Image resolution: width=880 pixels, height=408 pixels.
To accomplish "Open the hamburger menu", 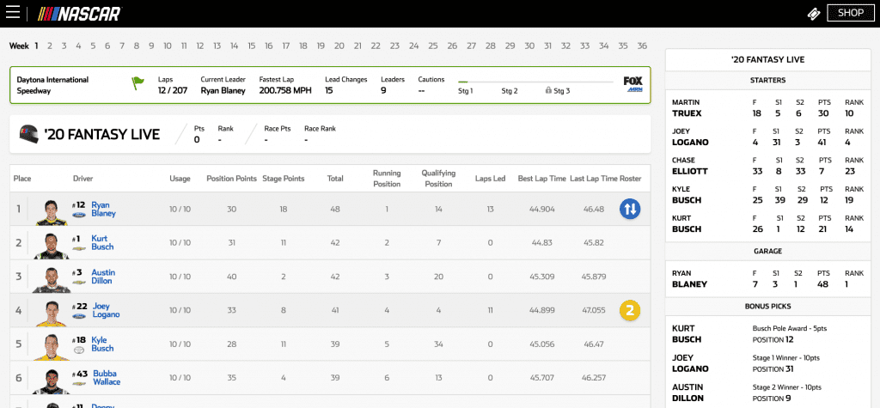I will [x=13, y=13].
